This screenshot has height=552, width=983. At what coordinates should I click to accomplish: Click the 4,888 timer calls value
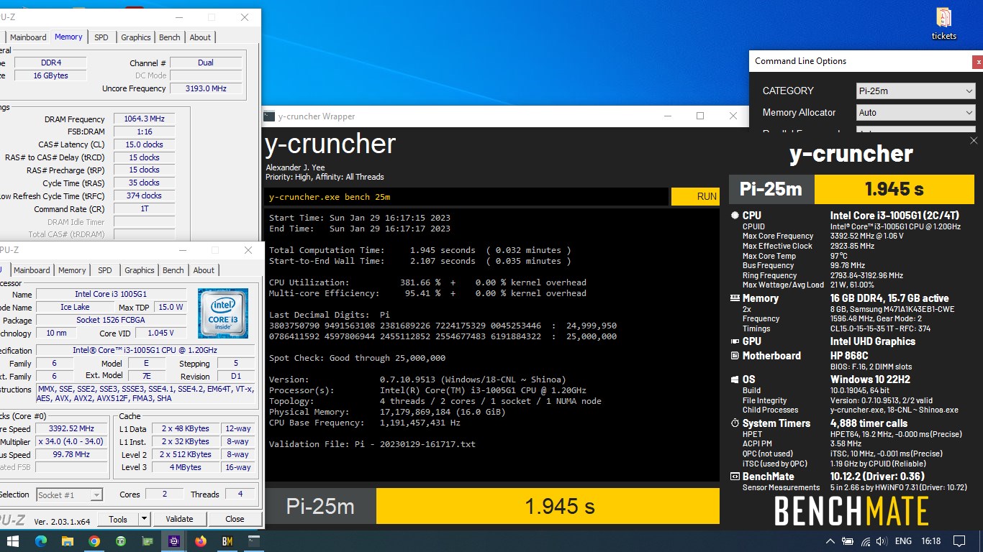(x=869, y=423)
